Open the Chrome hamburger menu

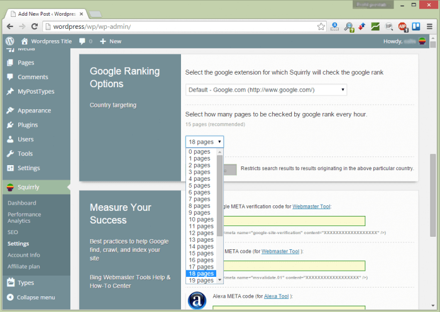(x=429, y=26)
